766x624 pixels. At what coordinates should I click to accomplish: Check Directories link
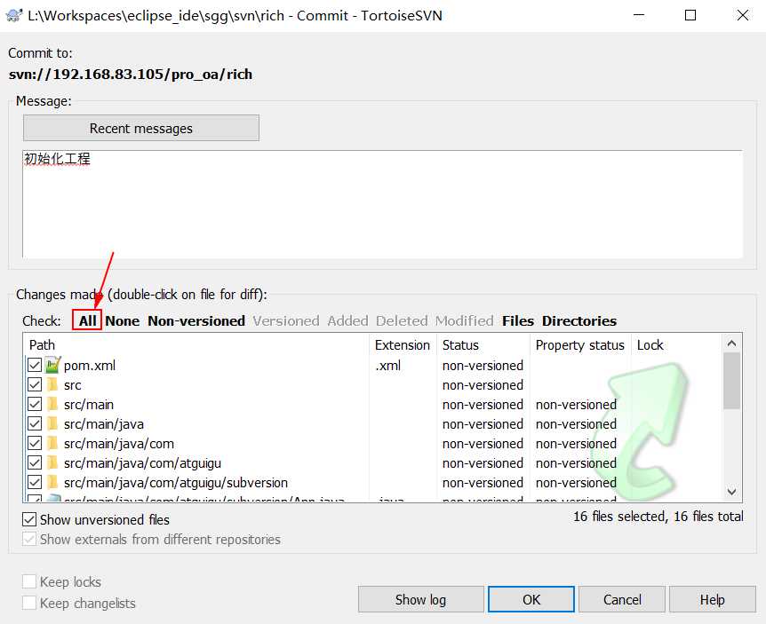pyautogui.click(x=579, y=320)
